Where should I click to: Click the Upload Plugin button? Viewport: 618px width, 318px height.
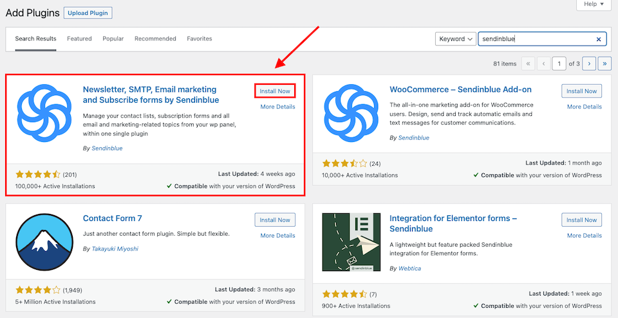pyautogui.click(x=88, y=13)
